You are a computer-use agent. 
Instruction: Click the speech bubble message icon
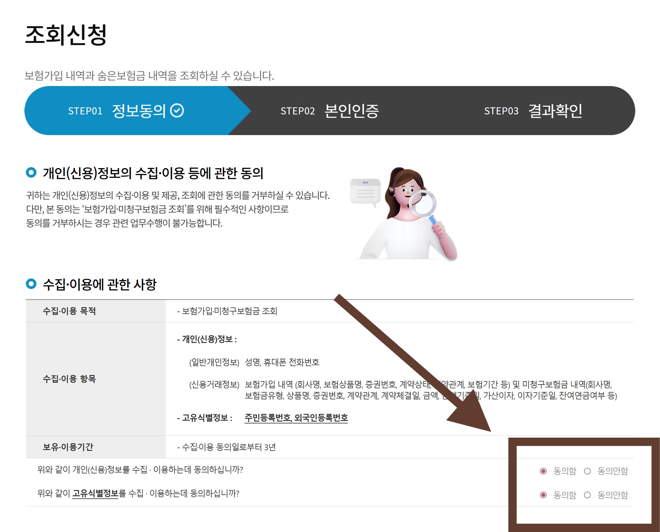[x=365, y=192]
